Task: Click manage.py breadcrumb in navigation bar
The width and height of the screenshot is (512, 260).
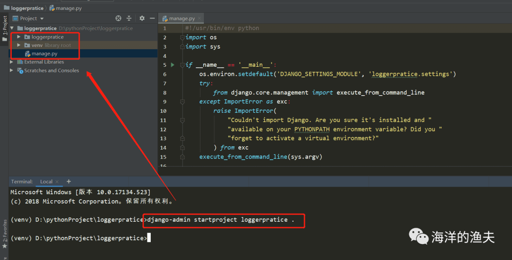Action: click(69, 8)
